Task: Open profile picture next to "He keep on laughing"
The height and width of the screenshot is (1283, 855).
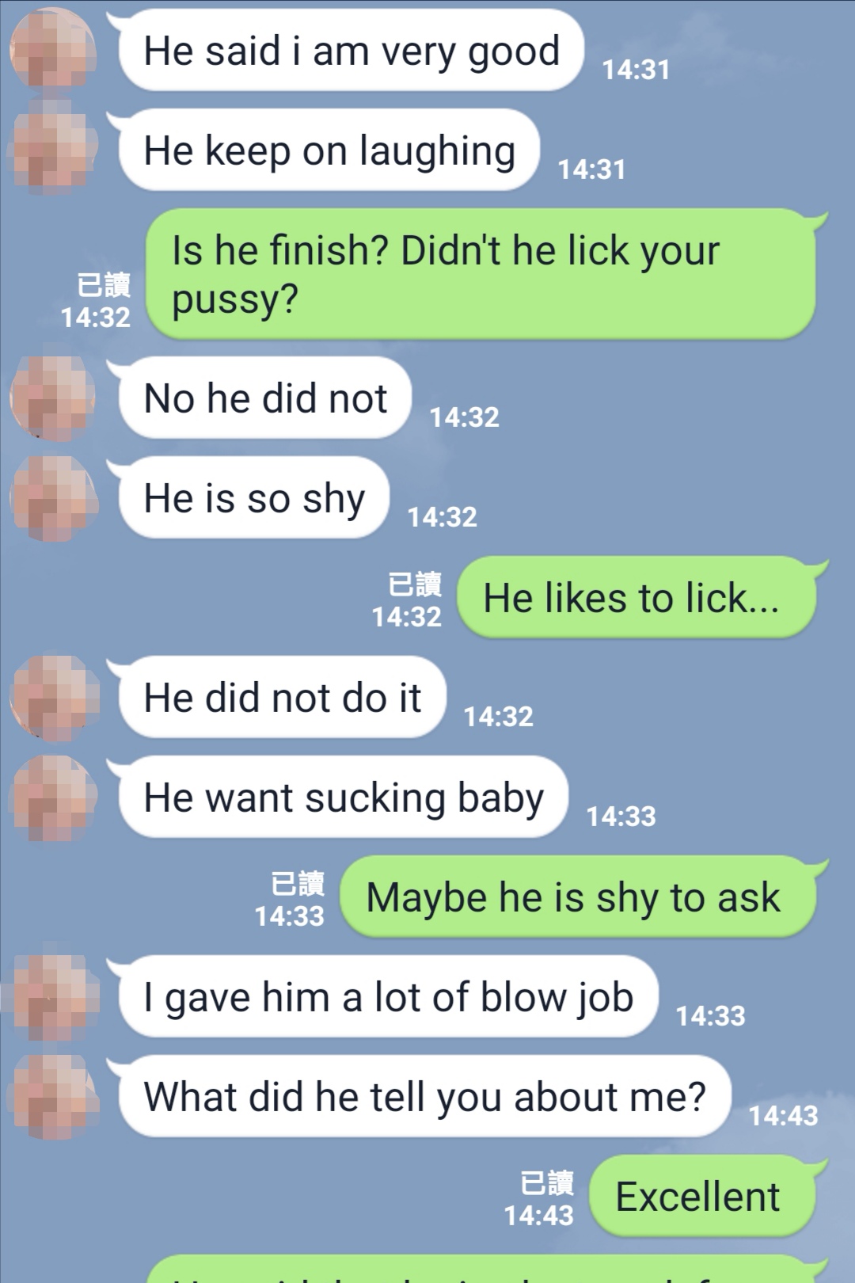Action: [x=53, y=149]
